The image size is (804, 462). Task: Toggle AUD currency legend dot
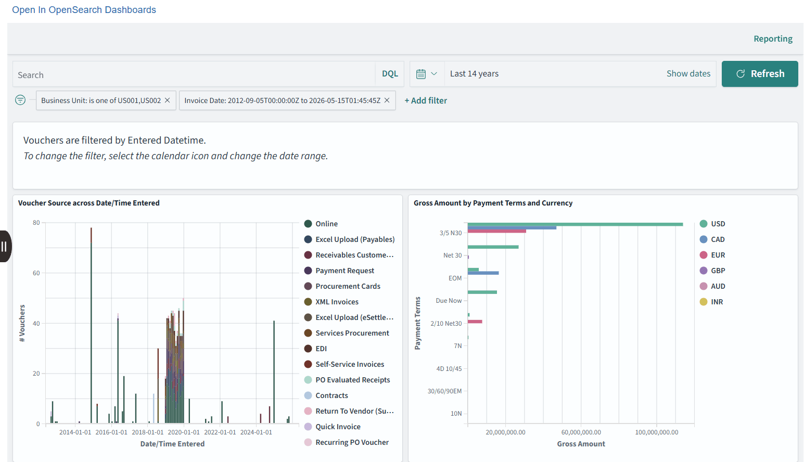(x=704, y=286)
